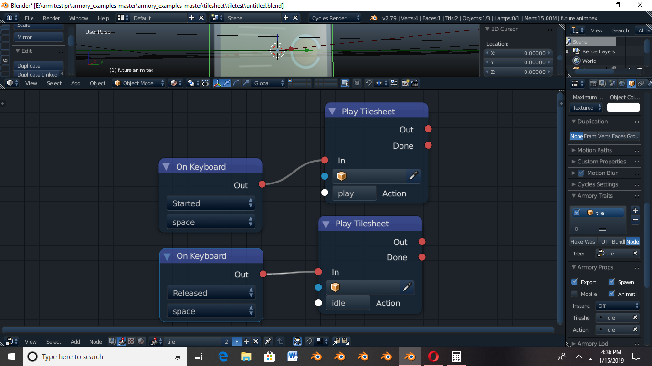
Task: Open the Instance Off dropdown
Action: pos(617,306)
